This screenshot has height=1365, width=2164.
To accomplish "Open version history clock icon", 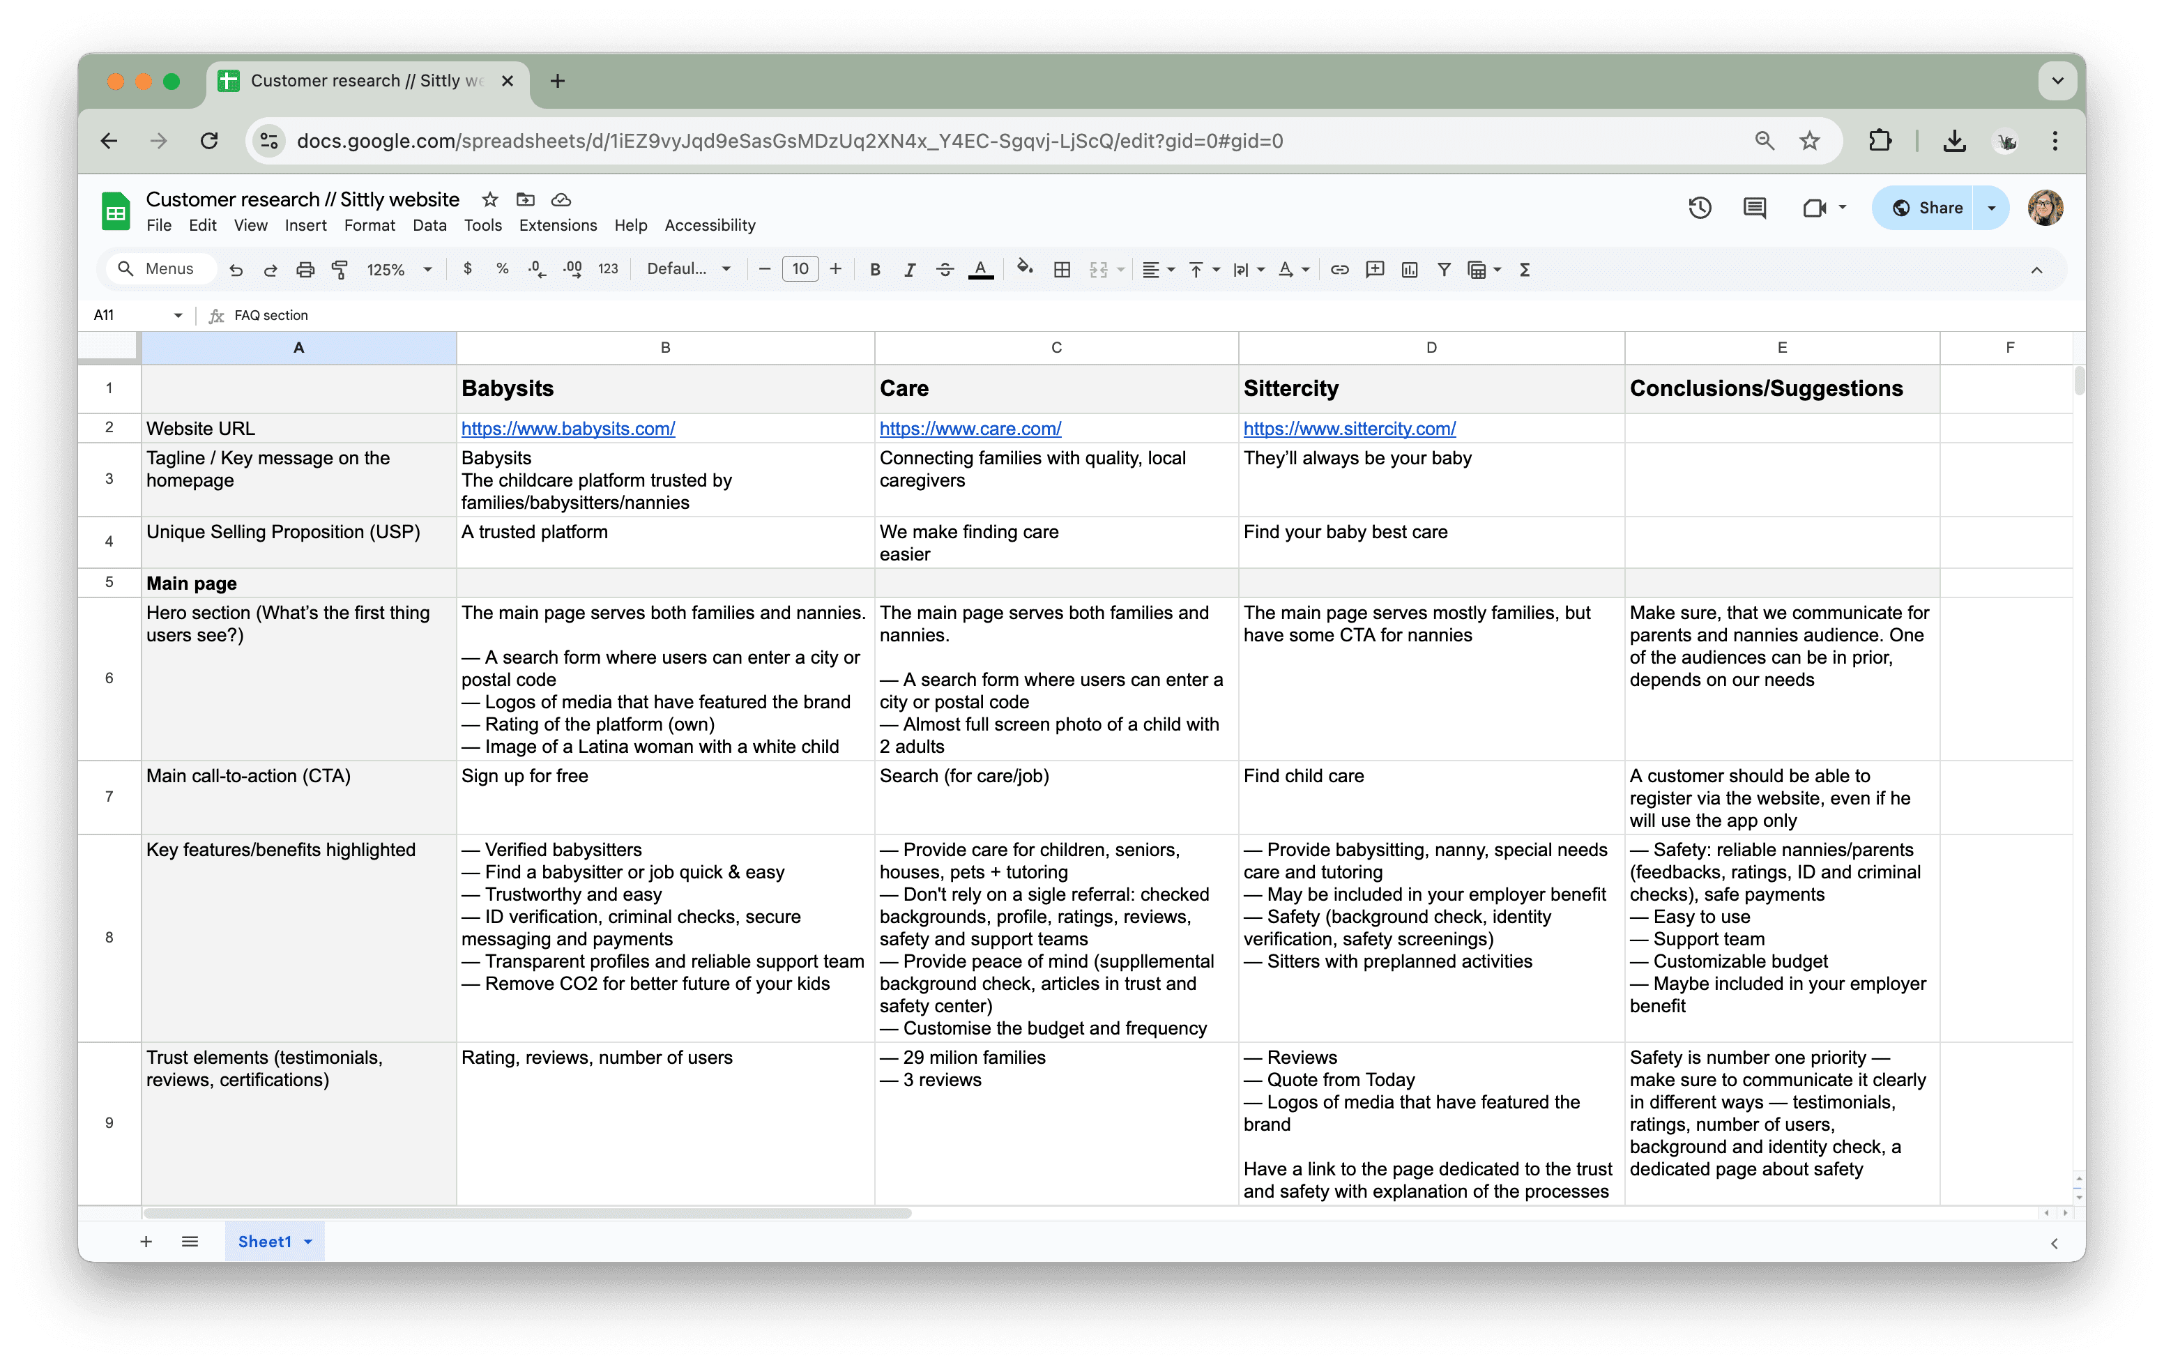I will (1698, 208).
